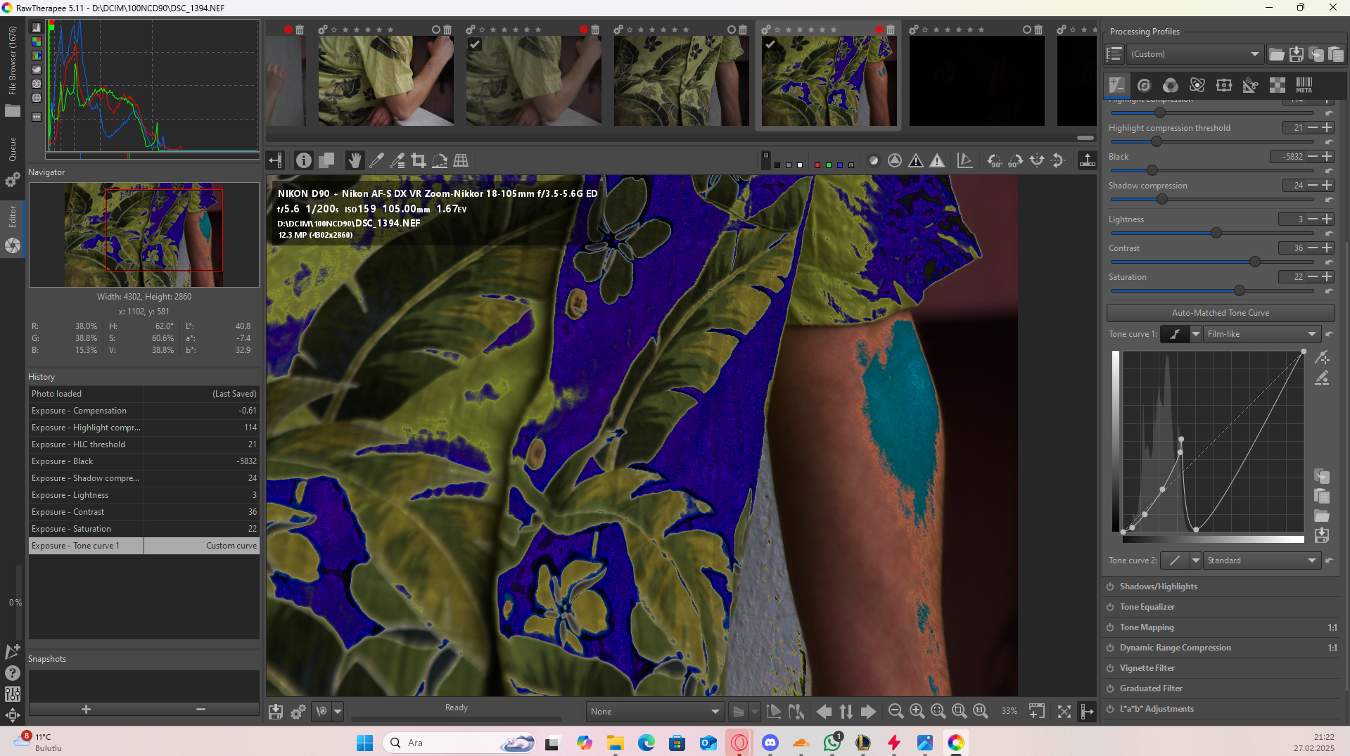
Task: Open the Preferences icon in left sidebar
Action: pos(13,694)
